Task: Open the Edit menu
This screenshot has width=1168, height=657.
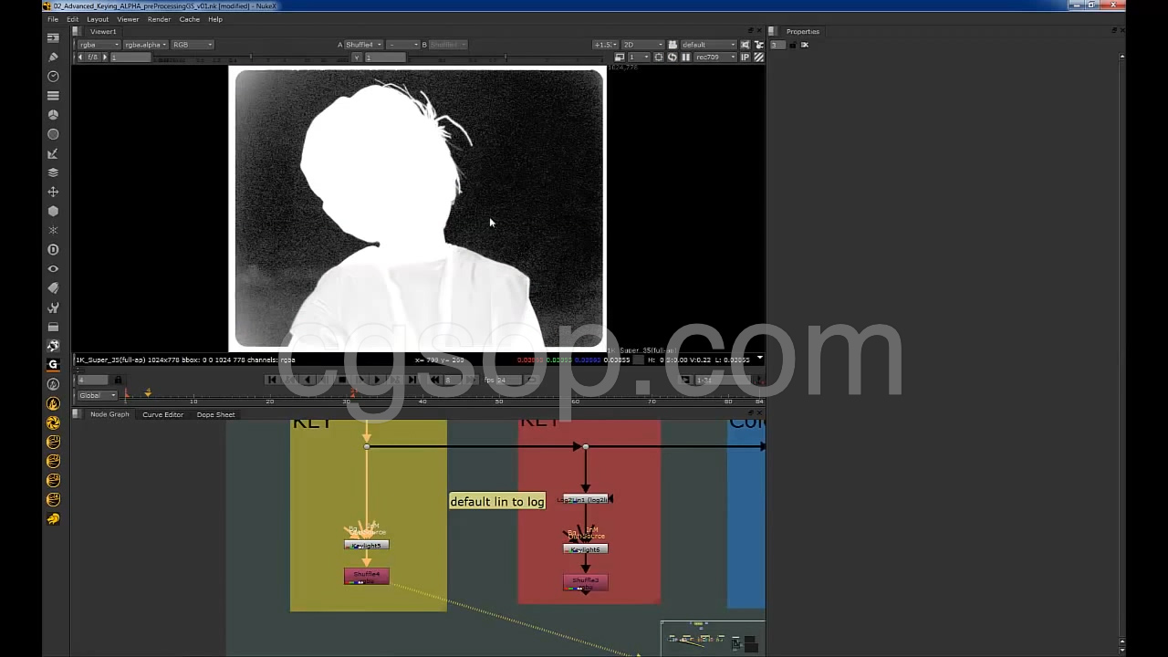Action: [x=72, y=19]
